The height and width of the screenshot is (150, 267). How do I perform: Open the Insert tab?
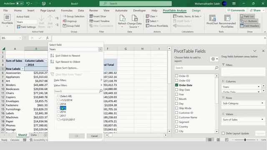31,10
